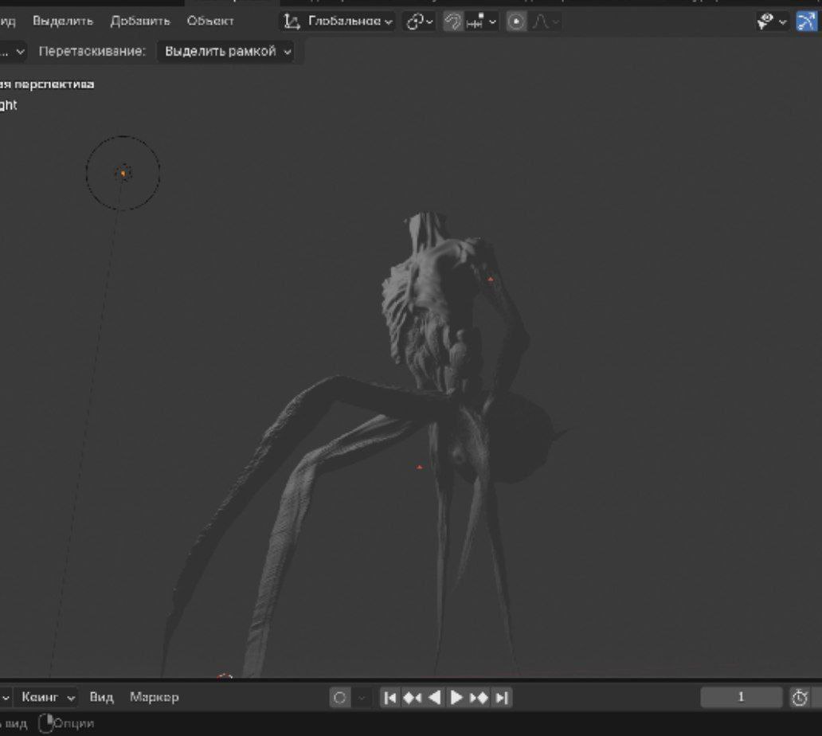Jump to the next keyframe

click(479, 698)
